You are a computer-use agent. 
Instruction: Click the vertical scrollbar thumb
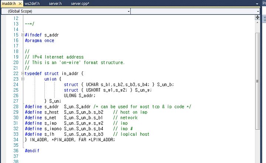tap(258, 81)
